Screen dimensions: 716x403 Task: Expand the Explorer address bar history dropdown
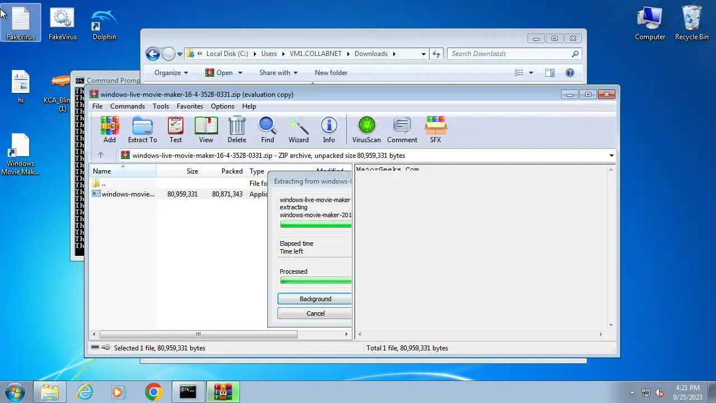click(x=423, y=54)
